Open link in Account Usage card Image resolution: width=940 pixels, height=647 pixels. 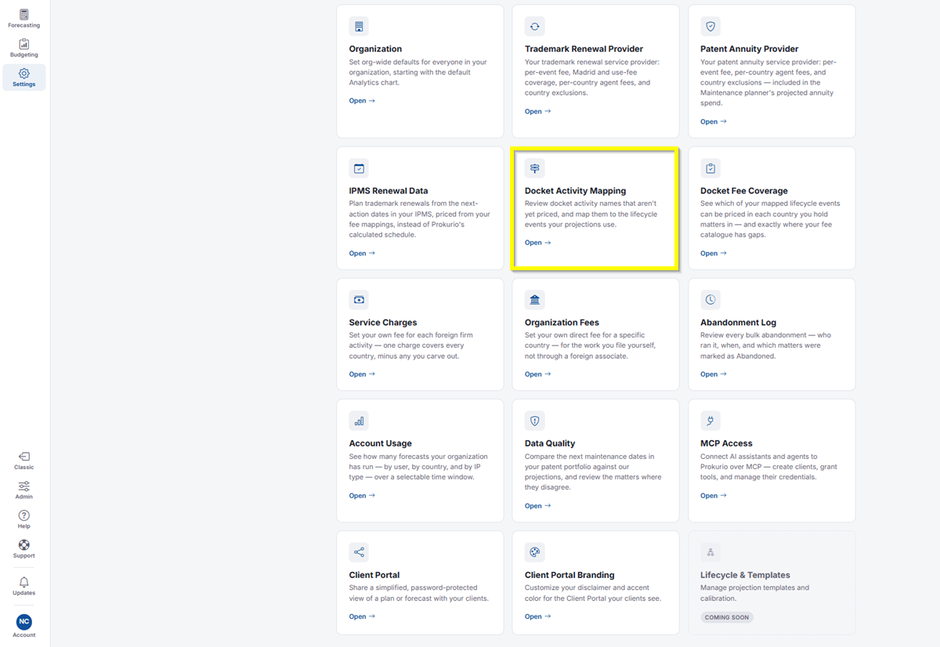[x=362, y=496]
